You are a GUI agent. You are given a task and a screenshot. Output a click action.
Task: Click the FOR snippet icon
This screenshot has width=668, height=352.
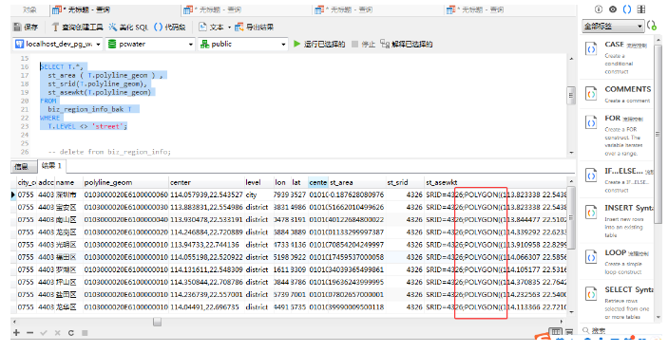591,123
